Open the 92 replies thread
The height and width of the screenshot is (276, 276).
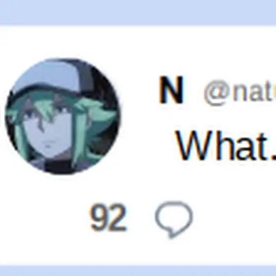point(108,217)
